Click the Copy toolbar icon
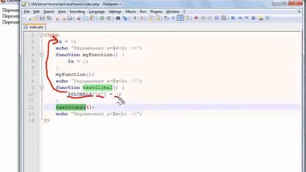306x172 pixels. [86, 18]
